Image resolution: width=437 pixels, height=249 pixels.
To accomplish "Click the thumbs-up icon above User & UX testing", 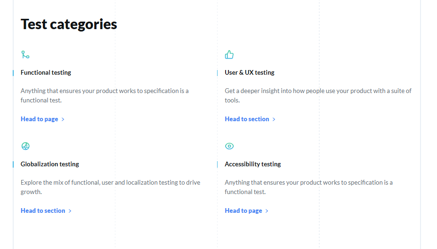I will [x=229, y=55].
